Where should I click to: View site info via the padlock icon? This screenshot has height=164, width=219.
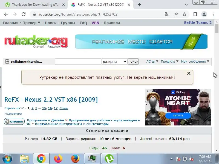click(x=34, y=14)
